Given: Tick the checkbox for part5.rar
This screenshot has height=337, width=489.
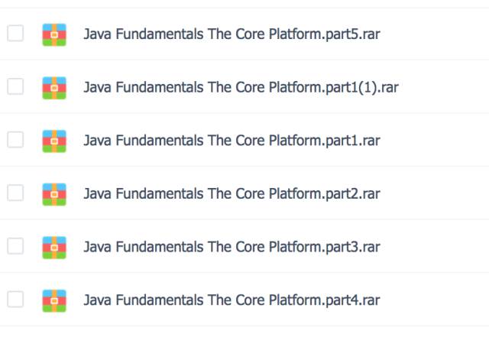Looking at the screenshot, I should point(15,33).
